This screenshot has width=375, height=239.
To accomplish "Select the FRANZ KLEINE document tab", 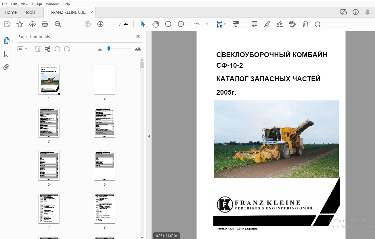I will (69, 12).
